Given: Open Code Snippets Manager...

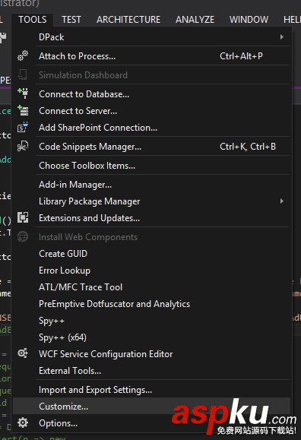Looking at the screenshot, I should coord(151,147).
